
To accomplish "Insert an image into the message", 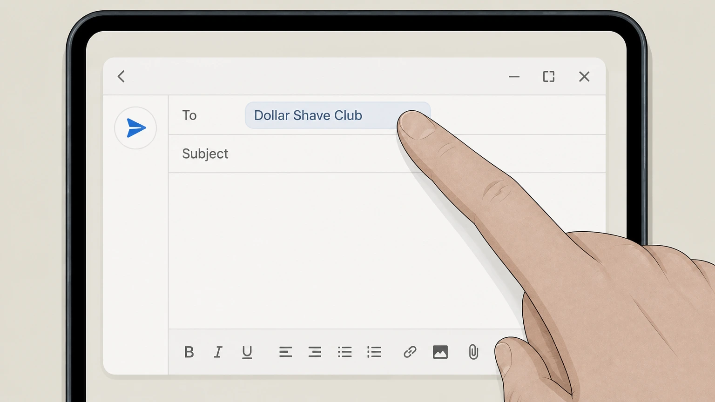I will [440, 352].
